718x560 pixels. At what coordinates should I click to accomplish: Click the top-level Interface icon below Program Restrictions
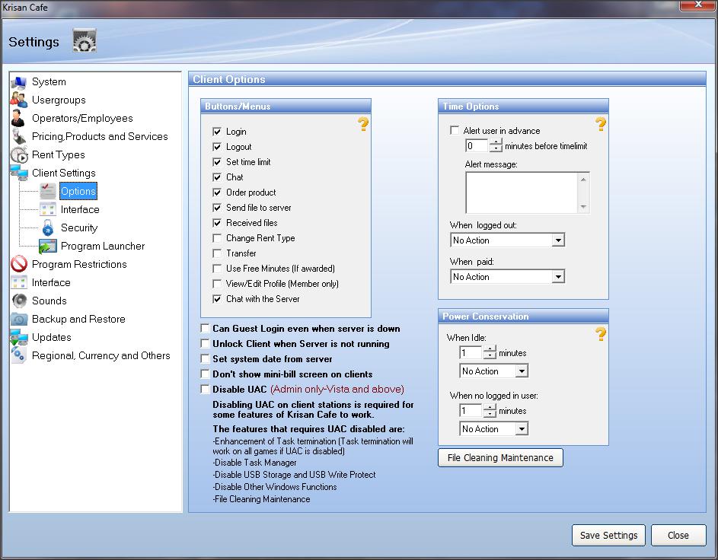coord(19,283)
